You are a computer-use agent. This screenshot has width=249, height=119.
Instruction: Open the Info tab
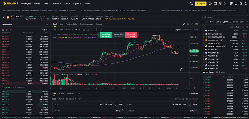pyautogui.click(x=61, y=24)
